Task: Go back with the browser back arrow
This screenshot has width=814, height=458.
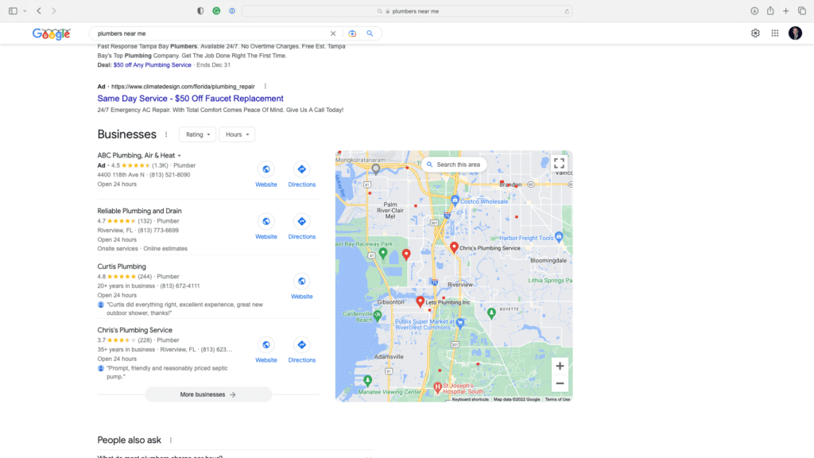Action: 39,11
